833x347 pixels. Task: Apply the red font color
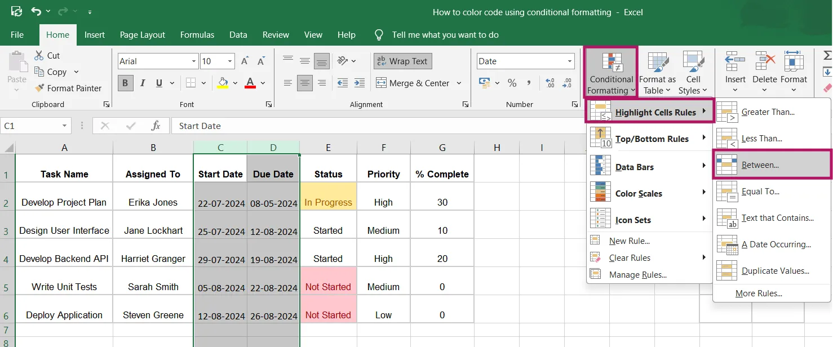(x=250, y=83)
